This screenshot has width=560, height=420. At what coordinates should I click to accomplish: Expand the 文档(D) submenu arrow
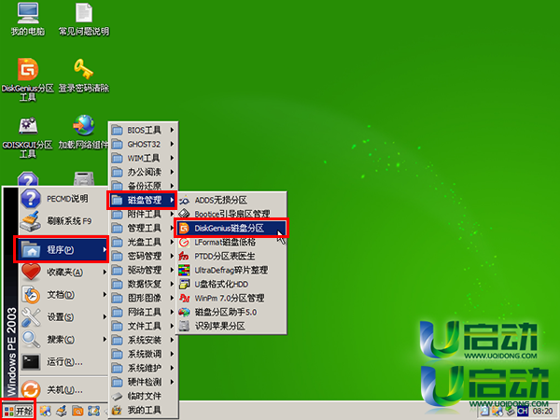tap(105, 295)
